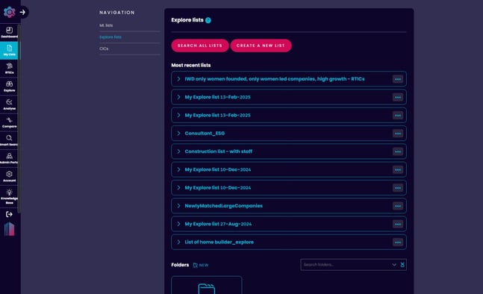Click the Search folders input field
Viewport: 483px width, 294px height.
[345, 265]
